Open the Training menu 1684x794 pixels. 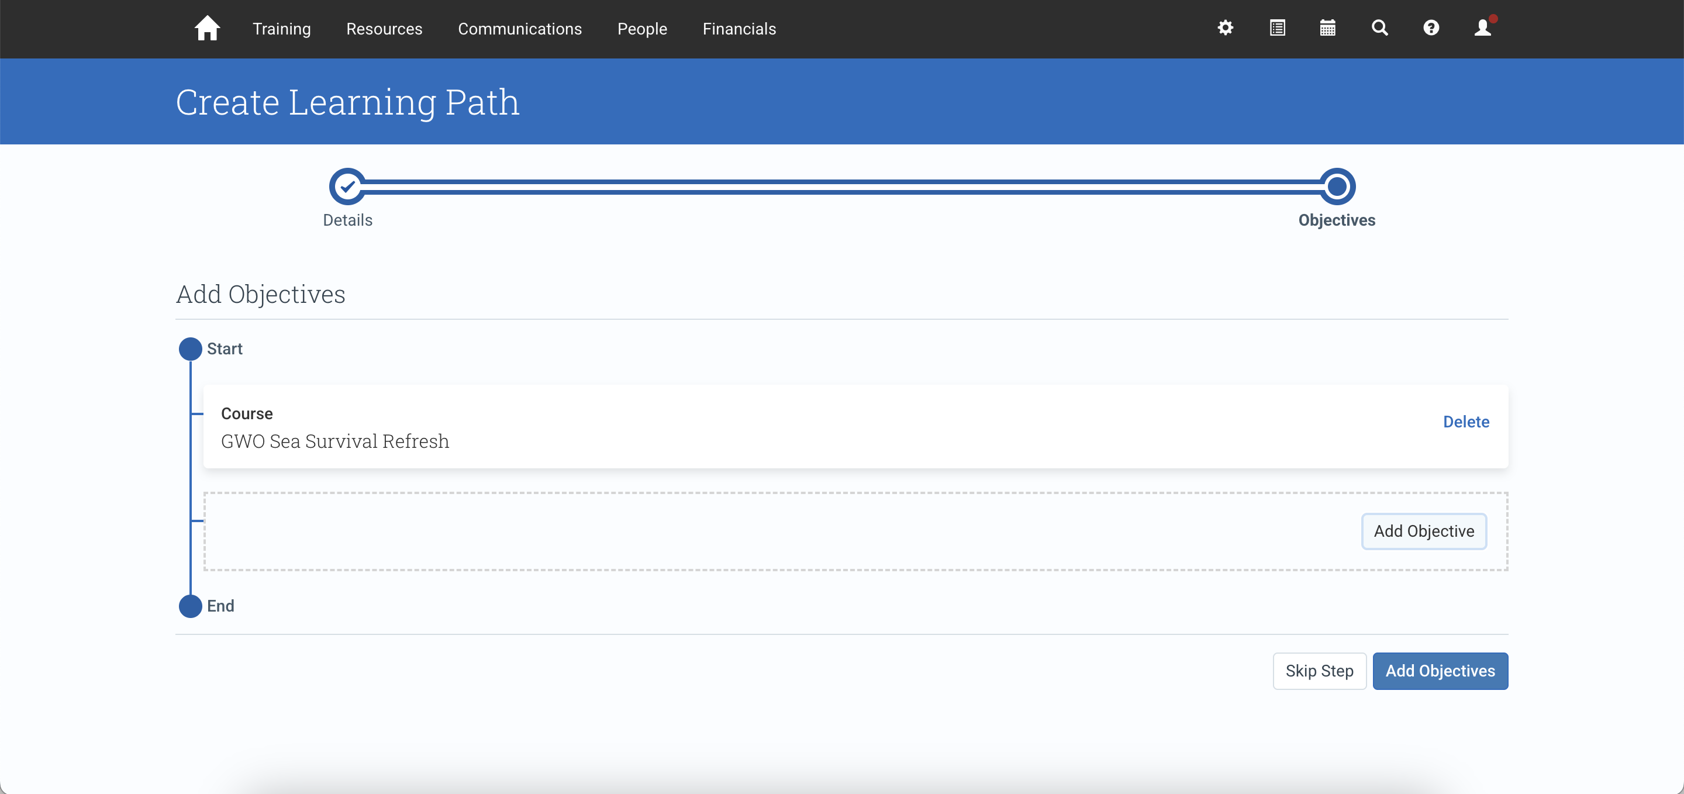pos(282,29)
